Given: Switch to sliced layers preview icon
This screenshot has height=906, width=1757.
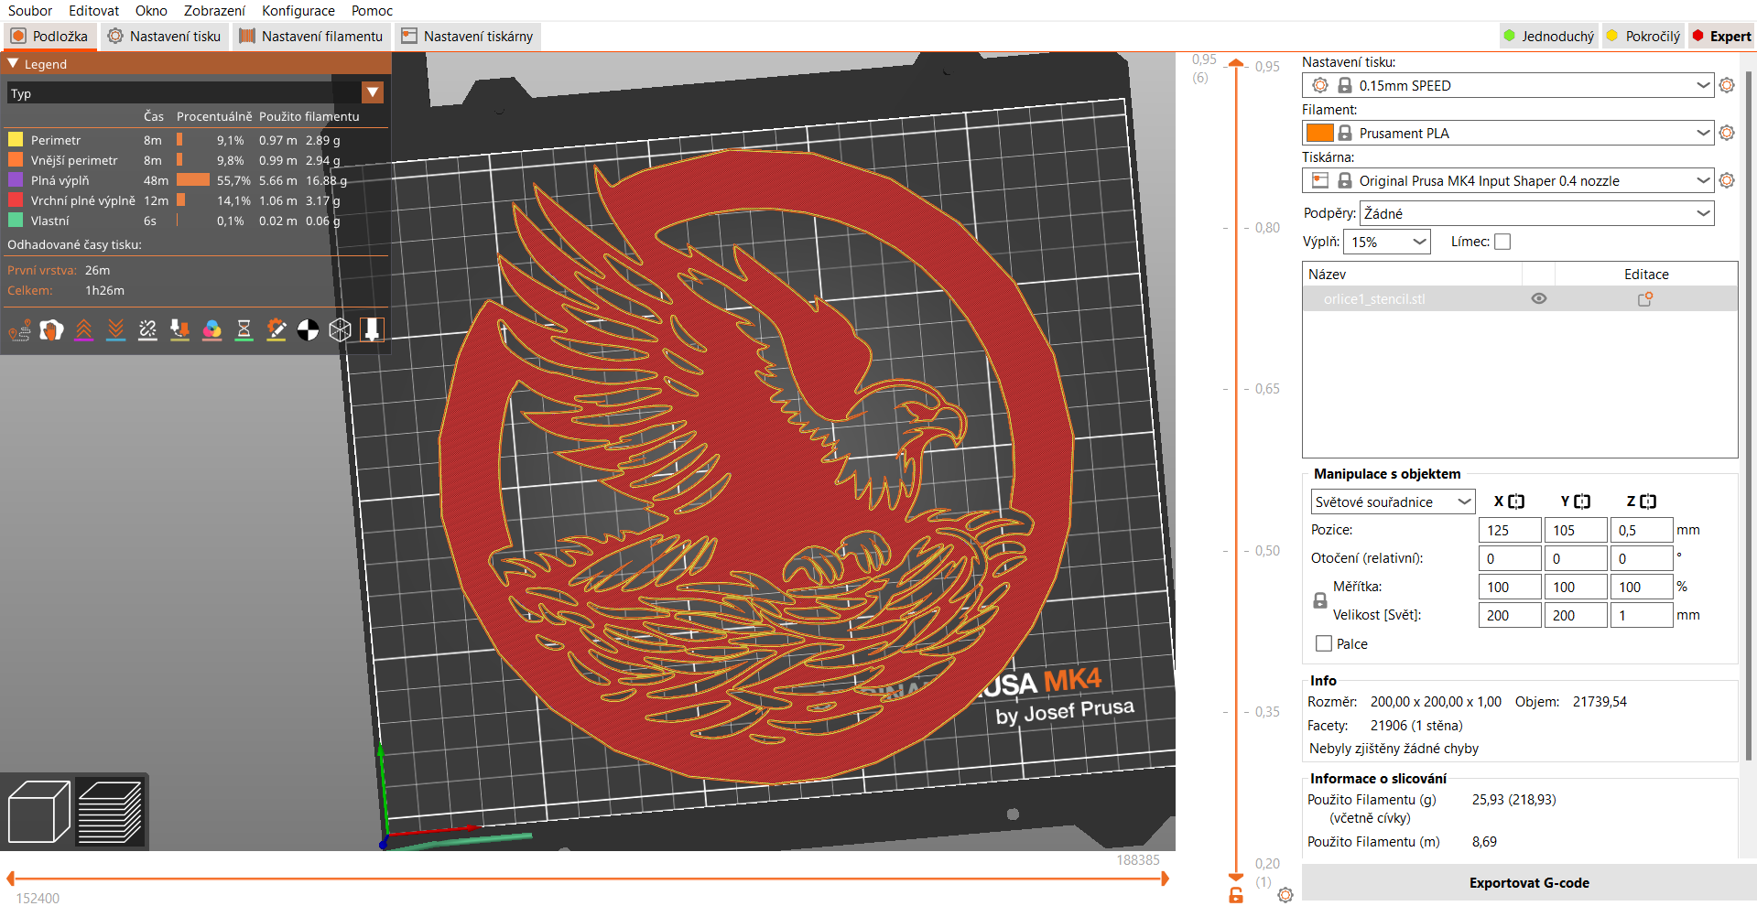Looking at the screenshot, I should 110,812.
